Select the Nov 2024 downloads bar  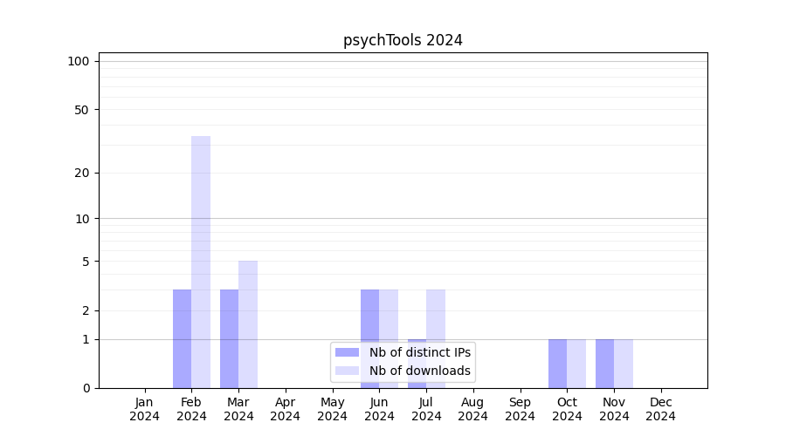coord(624,363)
